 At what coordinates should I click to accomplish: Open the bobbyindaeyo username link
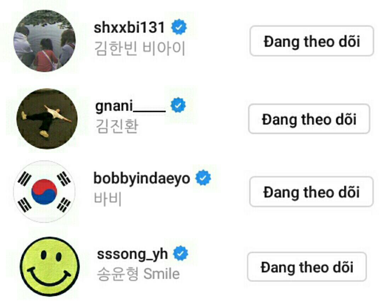tap(142, 179)
